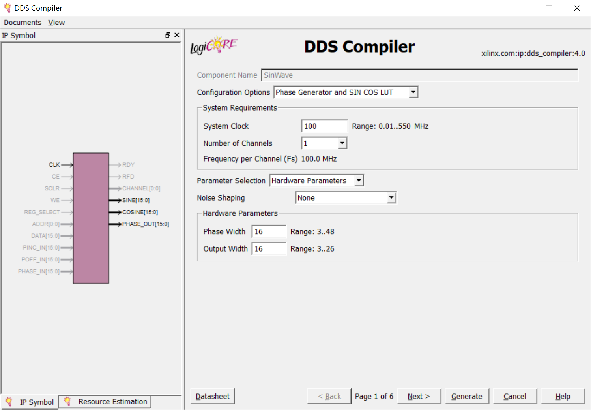
Task: Open the Documents menu
Action: pyautogui.click(x=22, y=23)
